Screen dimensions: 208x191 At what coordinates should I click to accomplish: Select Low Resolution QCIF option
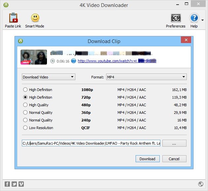click(x=25, y=128)
